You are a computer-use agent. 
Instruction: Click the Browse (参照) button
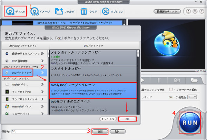100,132
